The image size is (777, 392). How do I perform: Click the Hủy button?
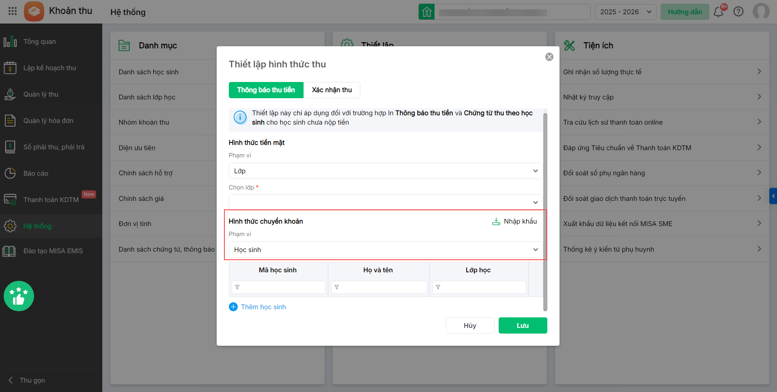point(470,325)
